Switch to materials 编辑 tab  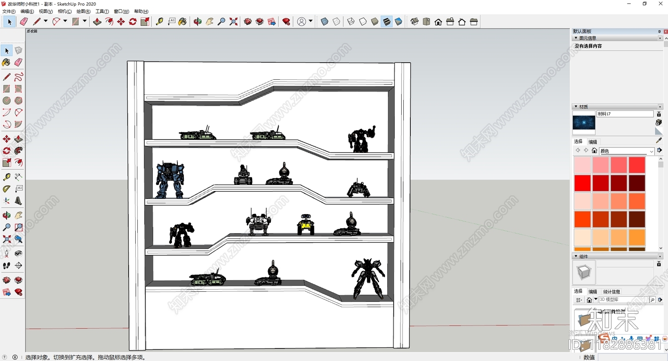pos(593,142)
